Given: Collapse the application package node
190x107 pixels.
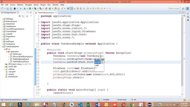Looking at the screenshot, I should 7,51.
